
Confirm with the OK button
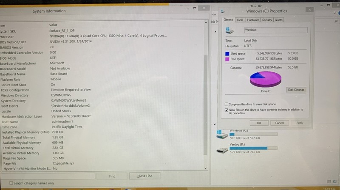coord(259,123)
